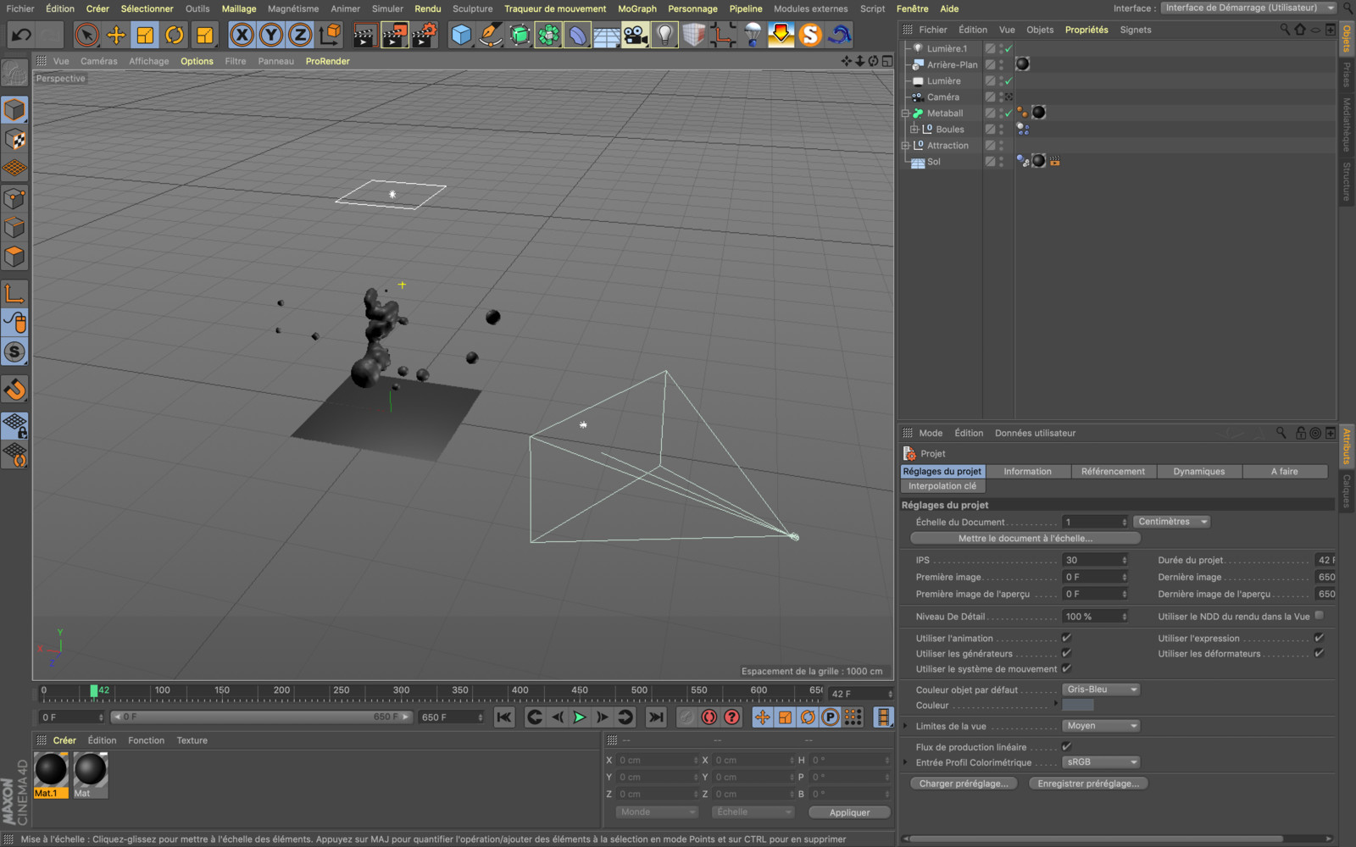Open the Gris-Bleu default color dropdown
The height and width of the screenshot is (847, 1356).
[1100, 689]
